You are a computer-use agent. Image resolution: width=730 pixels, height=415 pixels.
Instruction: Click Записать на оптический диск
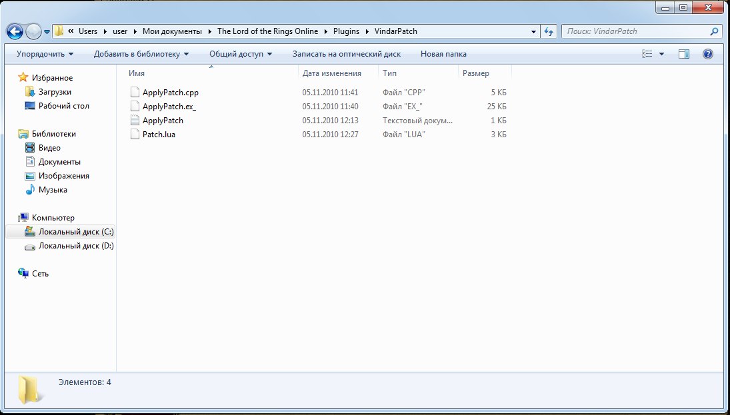(346, 54)
